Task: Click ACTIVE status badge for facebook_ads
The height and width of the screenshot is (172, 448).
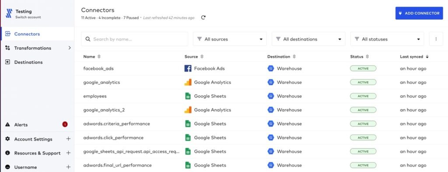Action: [363, 69]
